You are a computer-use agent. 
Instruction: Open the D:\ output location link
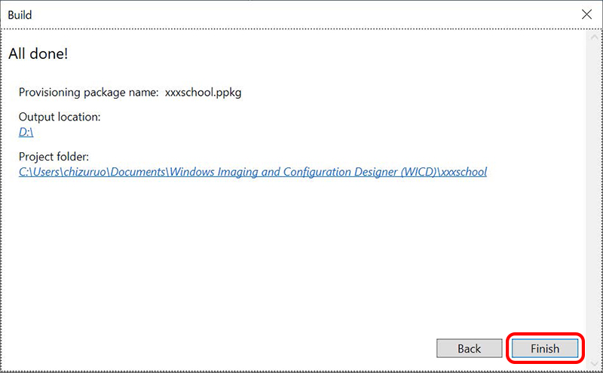[26, 132]
